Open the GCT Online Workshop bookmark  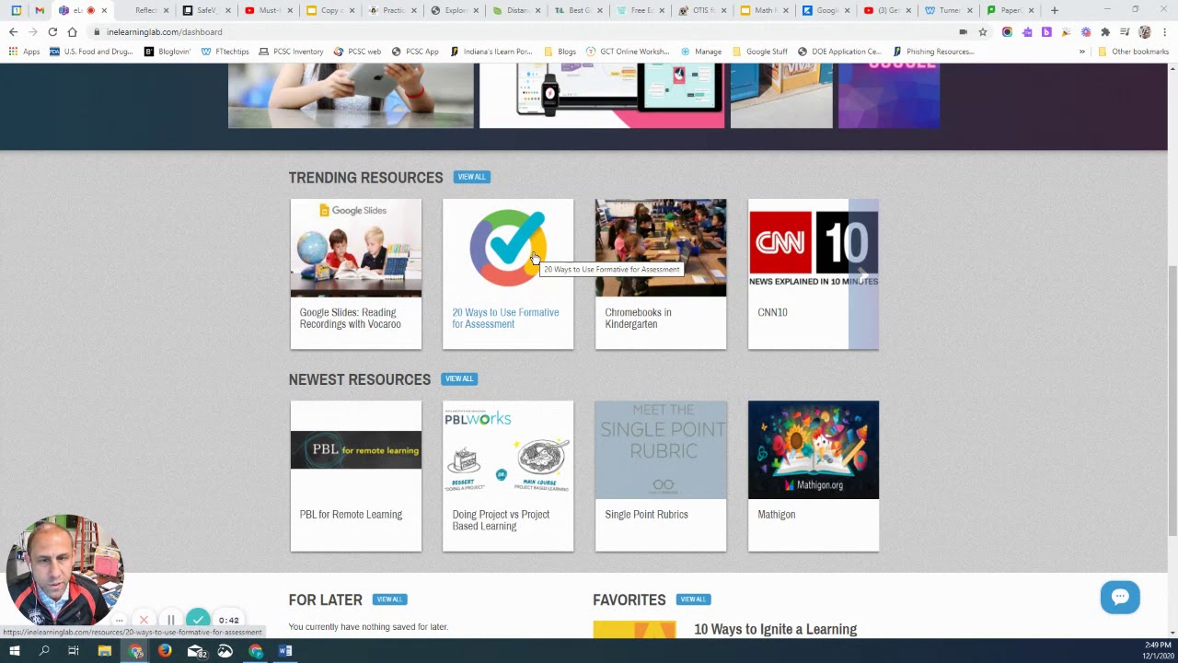(x=628, y=52)
